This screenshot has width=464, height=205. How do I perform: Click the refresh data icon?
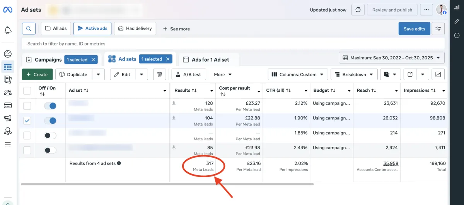(358, 10)
